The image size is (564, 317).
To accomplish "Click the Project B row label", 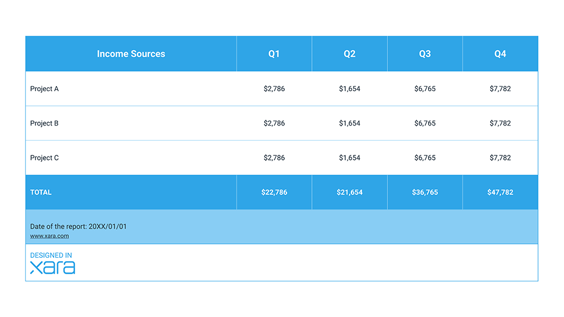I will click(45, 123).
